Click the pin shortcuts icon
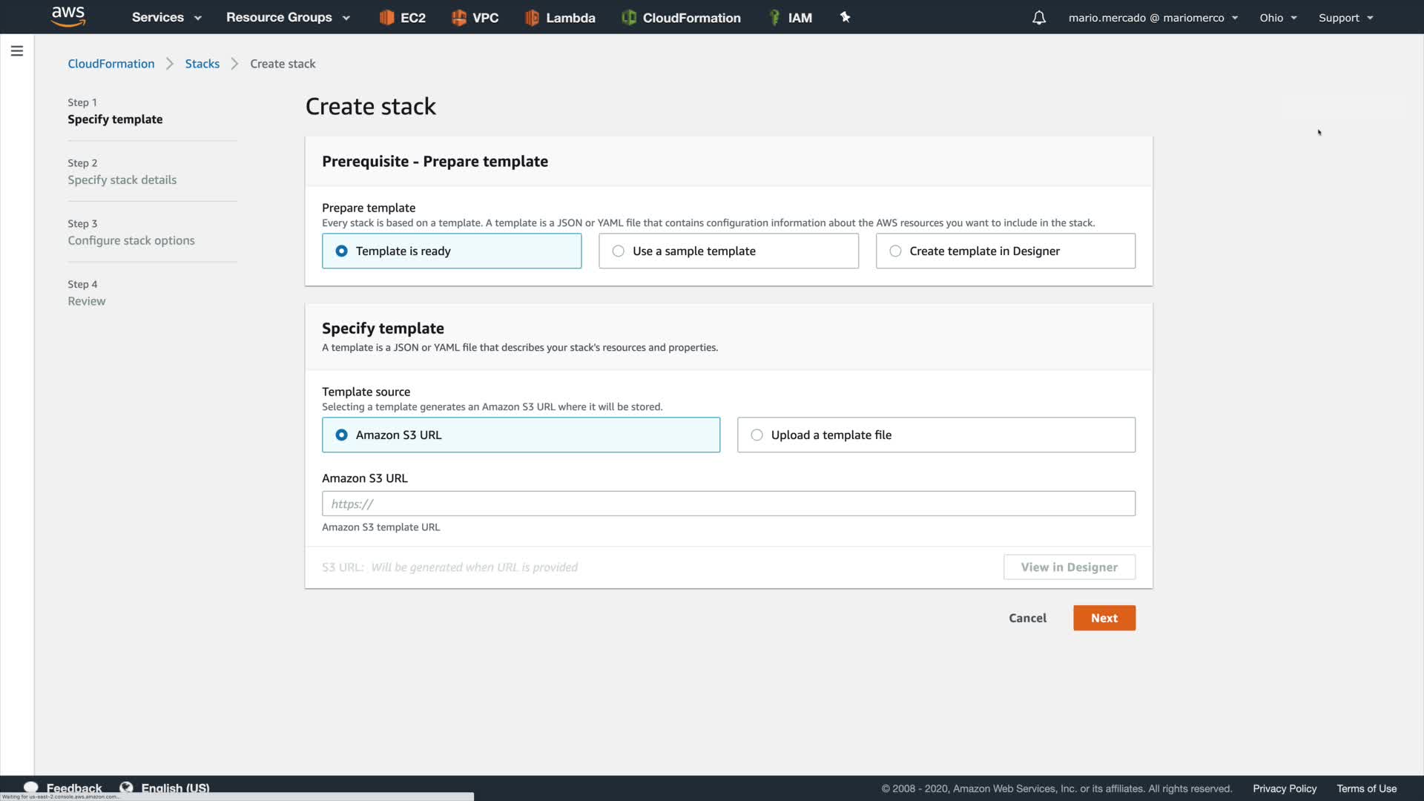This screenshot has height=801, width=1424. (x=845, y=17)
